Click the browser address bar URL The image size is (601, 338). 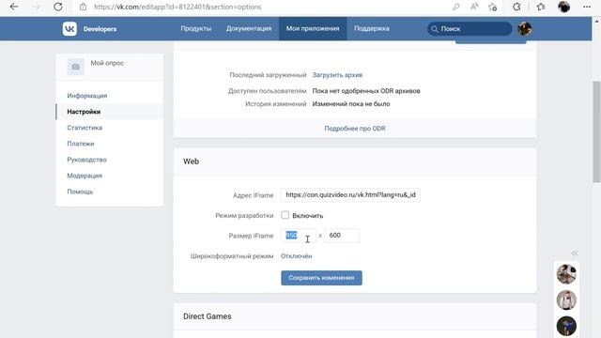(x=177, y=7)
